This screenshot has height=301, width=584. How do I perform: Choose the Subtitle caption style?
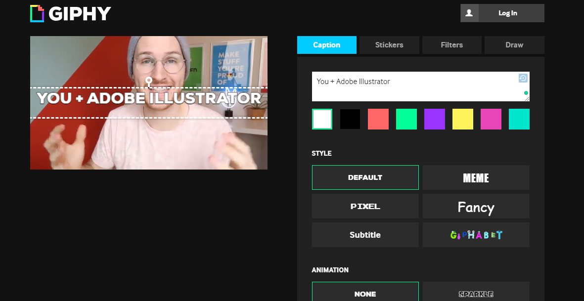[365, 235]
